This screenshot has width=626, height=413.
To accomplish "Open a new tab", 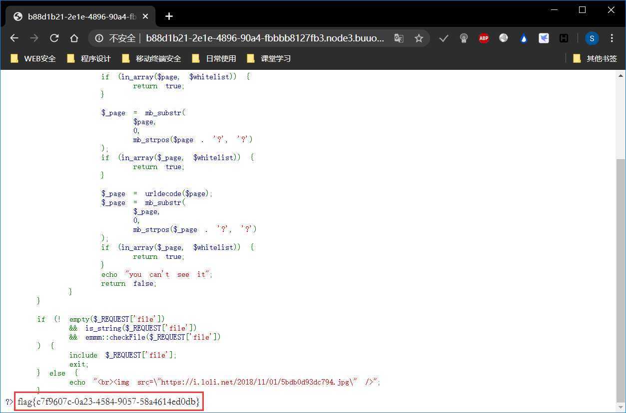I will tap(169, 16).
